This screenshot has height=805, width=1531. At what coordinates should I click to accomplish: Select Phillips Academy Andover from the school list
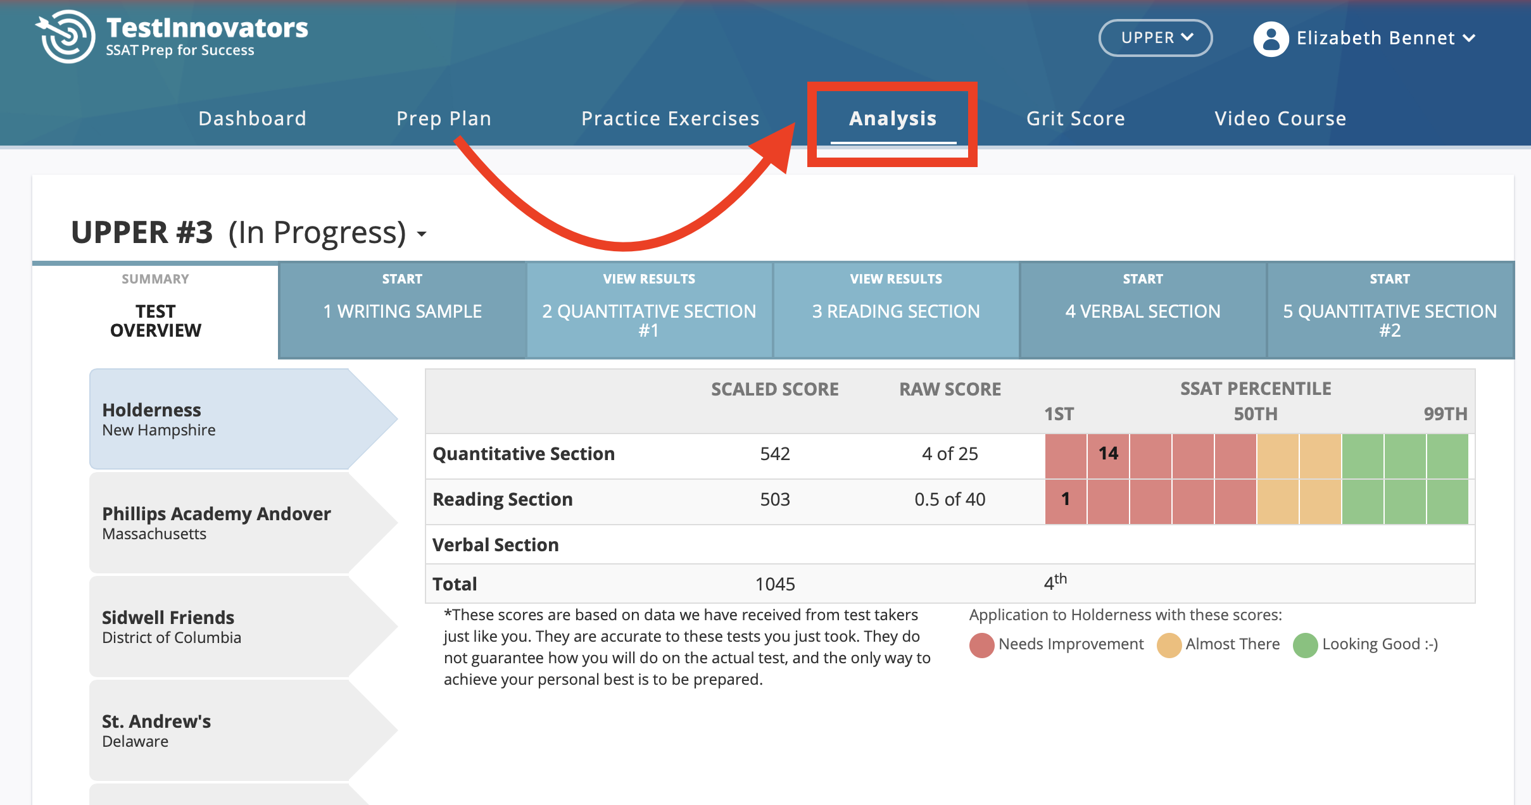click(216, 523)
